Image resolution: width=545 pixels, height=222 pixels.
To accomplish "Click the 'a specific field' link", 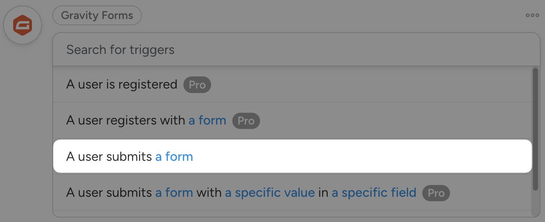I will [374, 193].
